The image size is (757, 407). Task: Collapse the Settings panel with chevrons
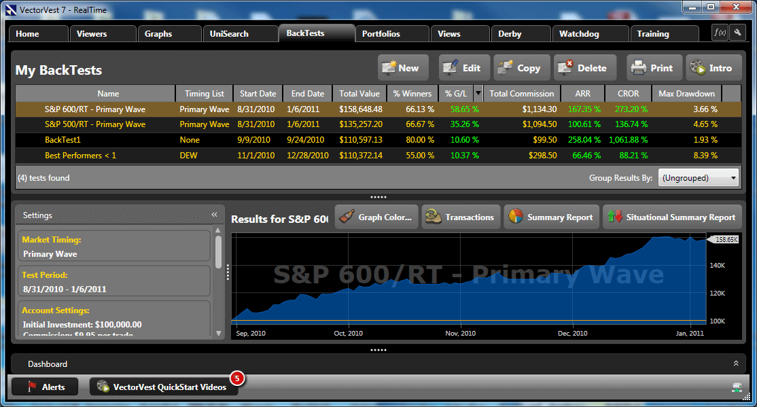[x=214, y=215]
